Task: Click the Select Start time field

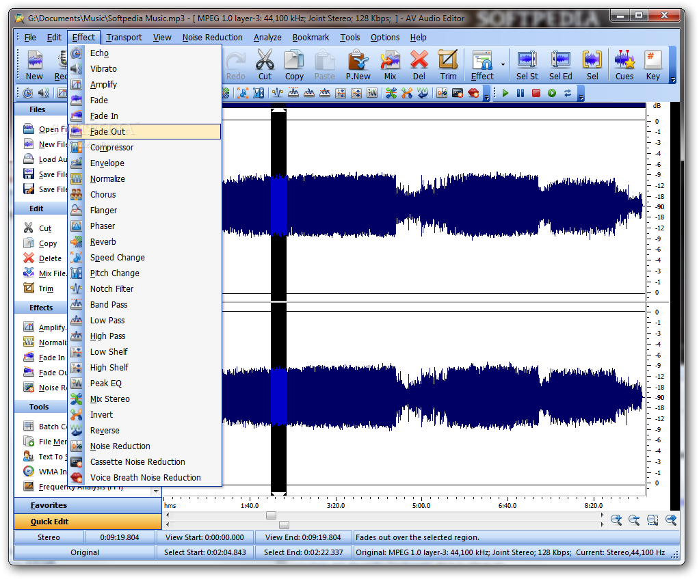Action: pyautogui.click(x=205, y=552)
